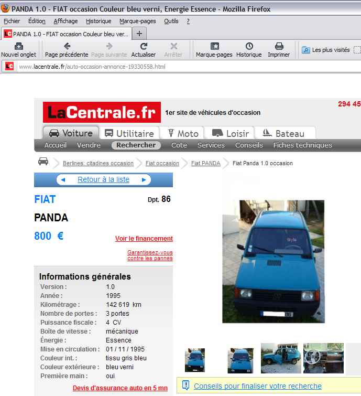The image size is (361, 396).
Task: Click the right arrow beside Retour à la liste
Action: 144,180
